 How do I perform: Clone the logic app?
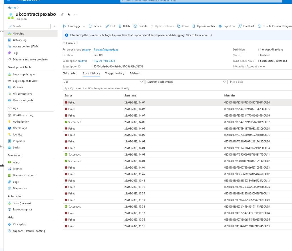point(183,26)
